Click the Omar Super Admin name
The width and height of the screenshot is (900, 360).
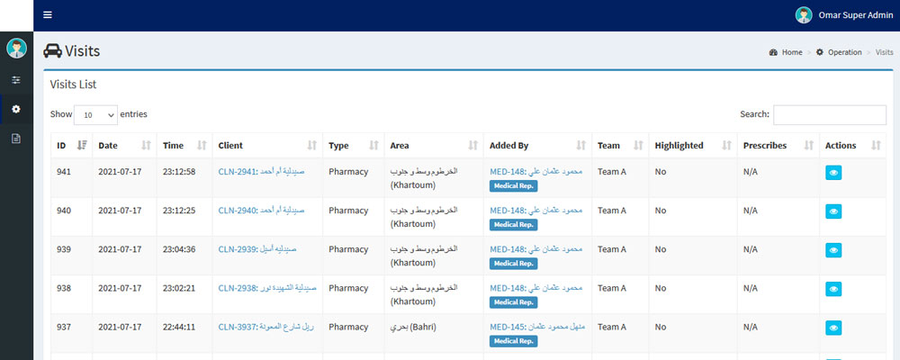tap(856, 15)
